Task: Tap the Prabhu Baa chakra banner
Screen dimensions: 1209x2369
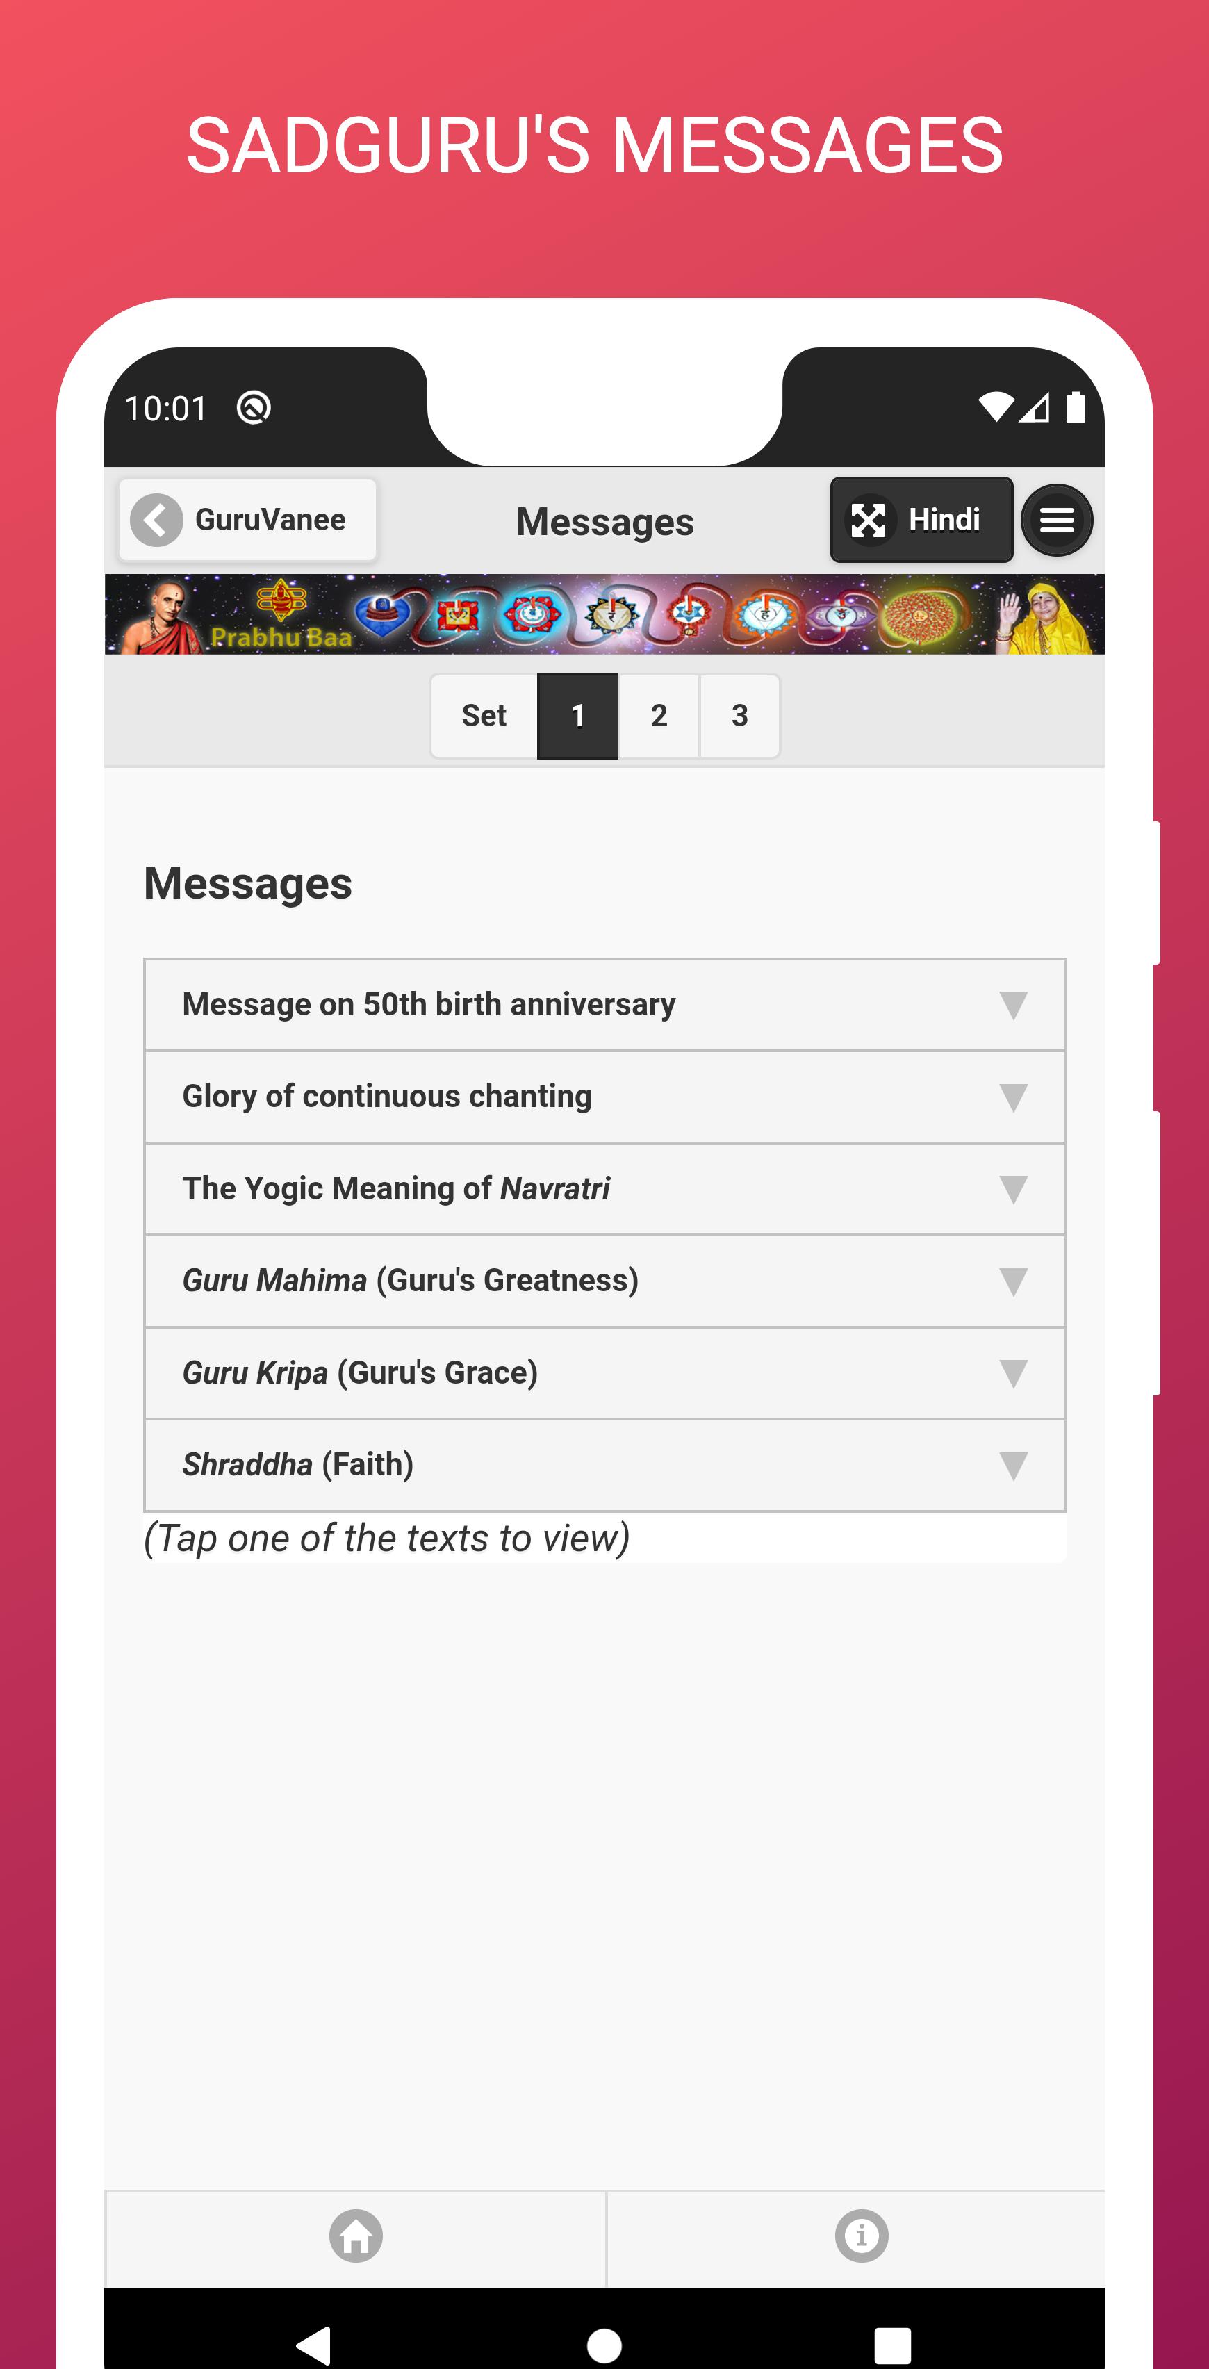Action: [x=604, y=614]
